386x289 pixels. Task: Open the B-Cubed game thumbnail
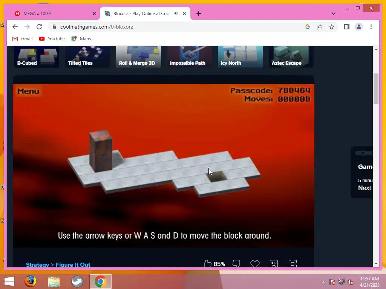pos(37,56)
